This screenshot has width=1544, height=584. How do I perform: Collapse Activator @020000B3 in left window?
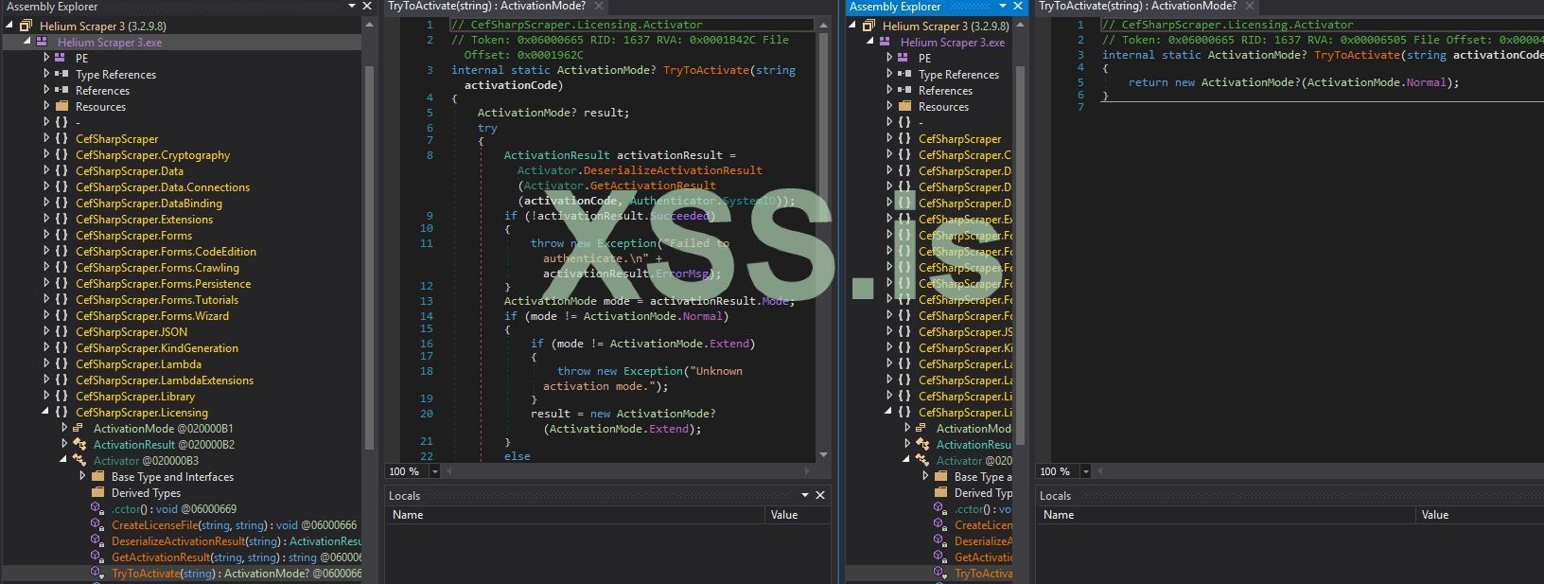click(x=64, y=461)
